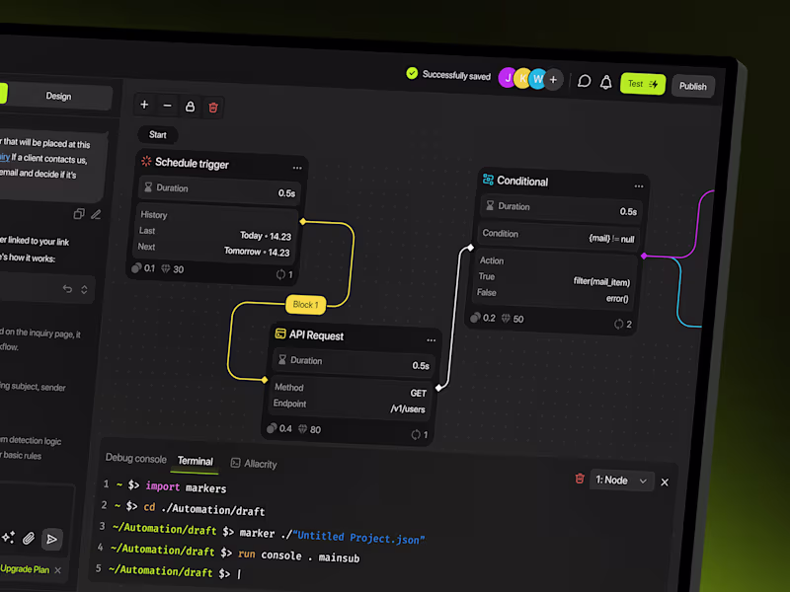The width and height of the screenshot is (790, 592).
Task: Click Schedule trigger Duration row
Action: pyautogui.click(x=219, y=190)
